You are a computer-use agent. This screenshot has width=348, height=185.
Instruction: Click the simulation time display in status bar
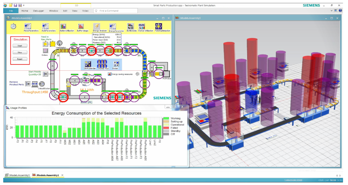pyautogui.click(x=293, y=180)
